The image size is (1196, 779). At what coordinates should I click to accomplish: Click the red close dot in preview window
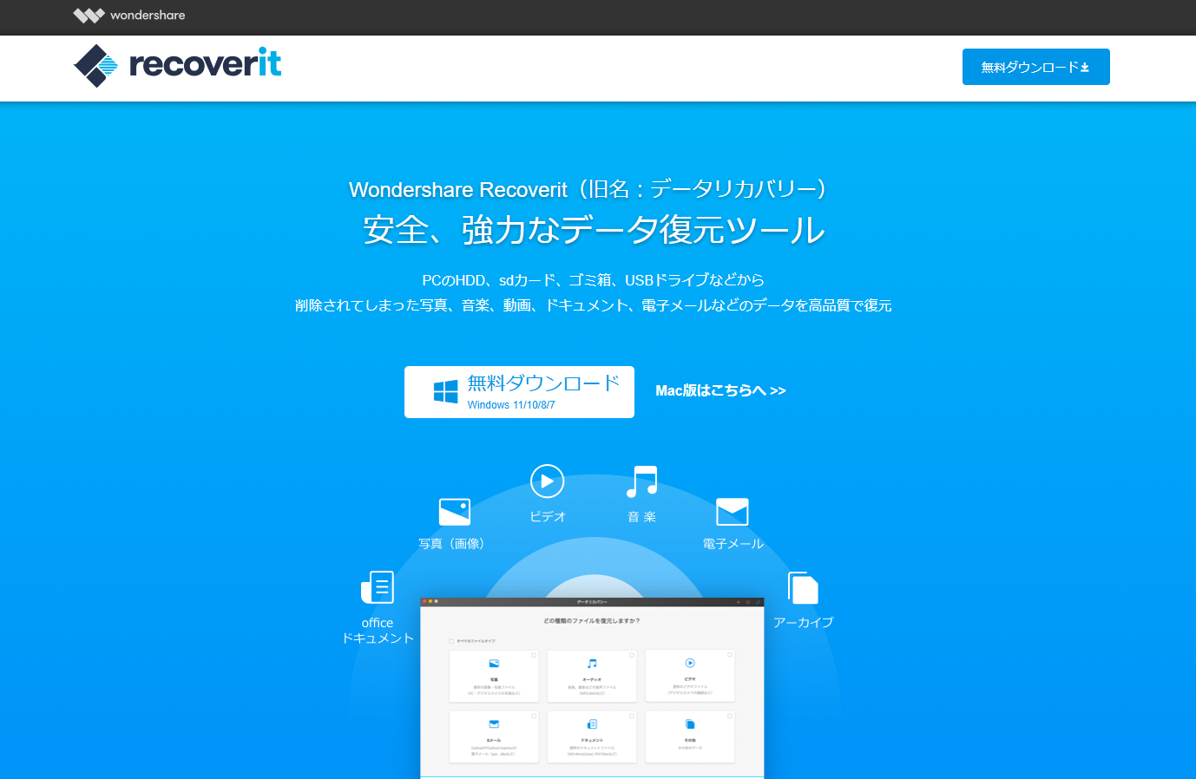[424, 601]
